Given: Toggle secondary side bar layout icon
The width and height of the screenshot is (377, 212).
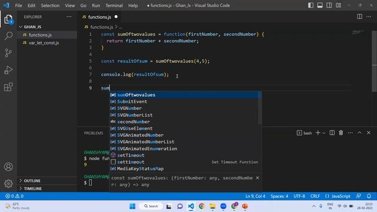Looking at the screenshot, I should coord(329,5).
